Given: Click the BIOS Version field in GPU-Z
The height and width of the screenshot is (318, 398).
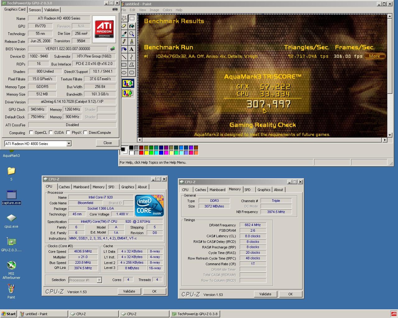Looking at the screenshot, I should (x=68, y=49).
